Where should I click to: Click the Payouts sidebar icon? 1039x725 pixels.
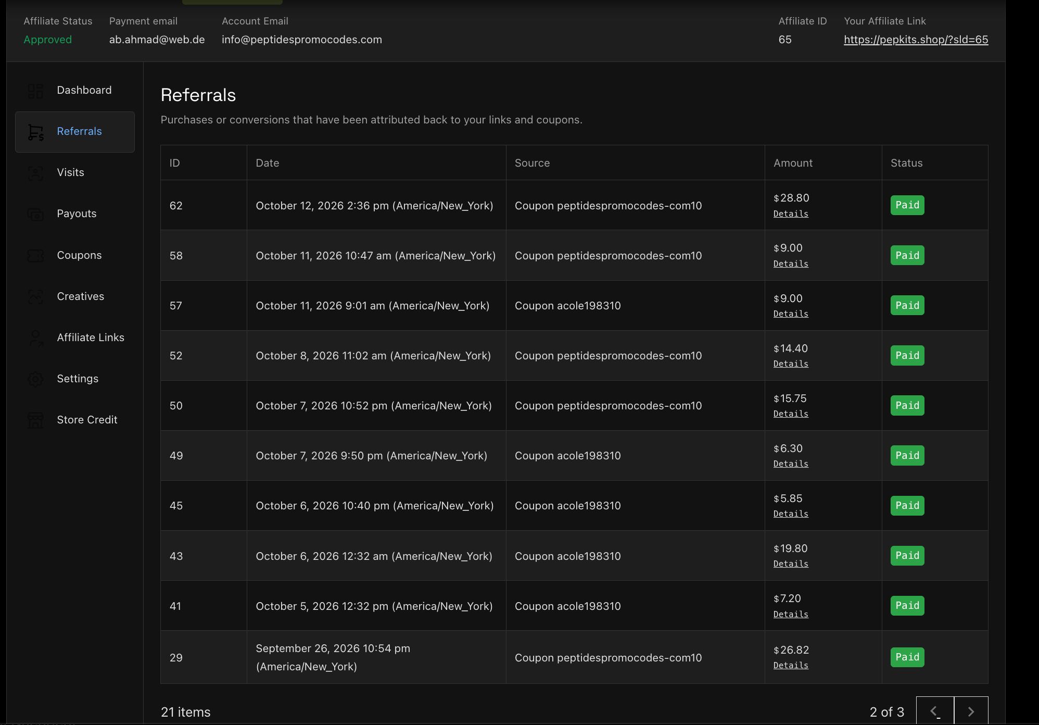coord(35,214)
